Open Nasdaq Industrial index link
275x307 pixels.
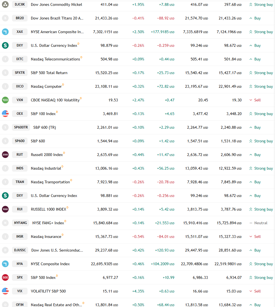tap(46, 168)
